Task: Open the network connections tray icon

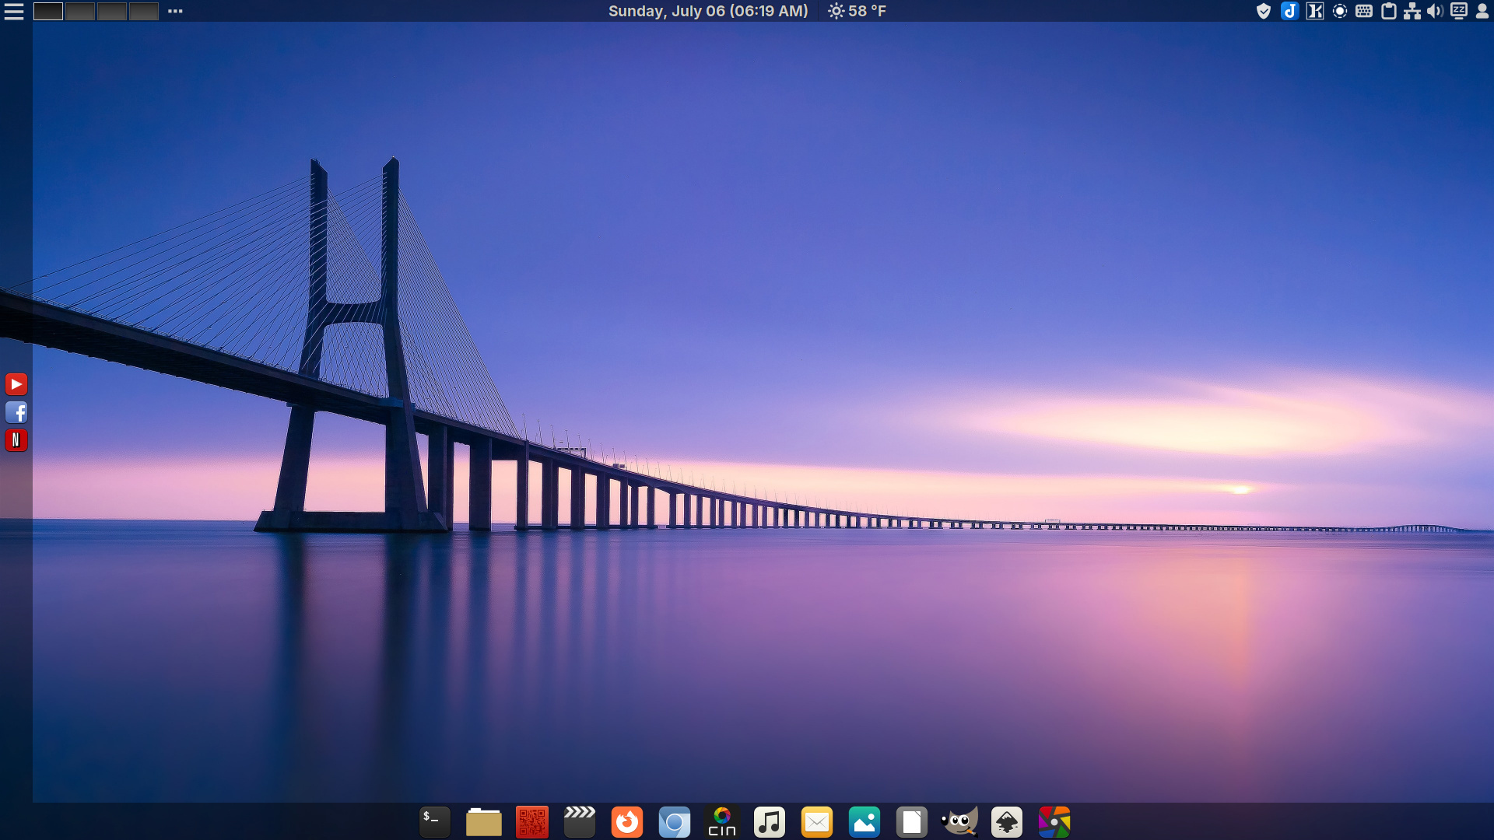Action: point(1412,11)
